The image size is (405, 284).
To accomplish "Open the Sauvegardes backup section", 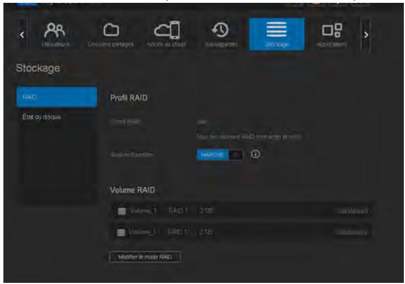I will coord(221,35).
